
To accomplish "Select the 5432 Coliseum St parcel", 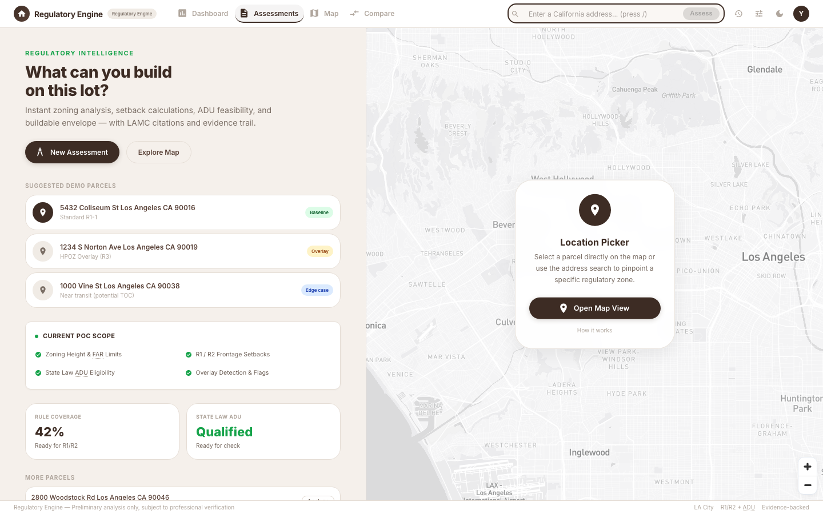I will coord(183,212).
